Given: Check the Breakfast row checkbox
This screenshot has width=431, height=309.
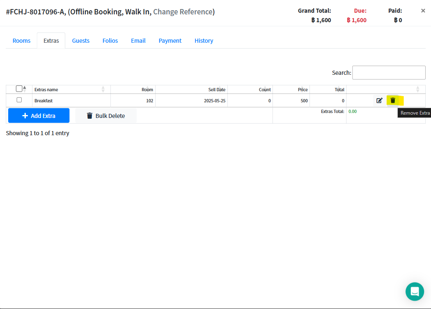Looking at the screenshot, I should [19, 100].
